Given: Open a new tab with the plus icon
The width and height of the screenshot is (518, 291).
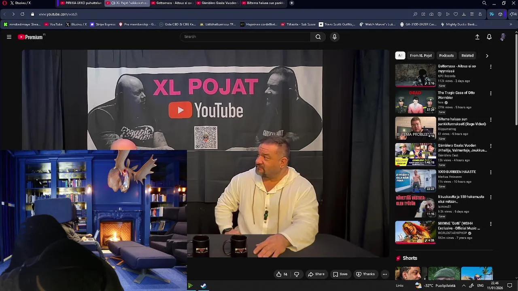Looking at the screenshot, I should coord(291,3).
